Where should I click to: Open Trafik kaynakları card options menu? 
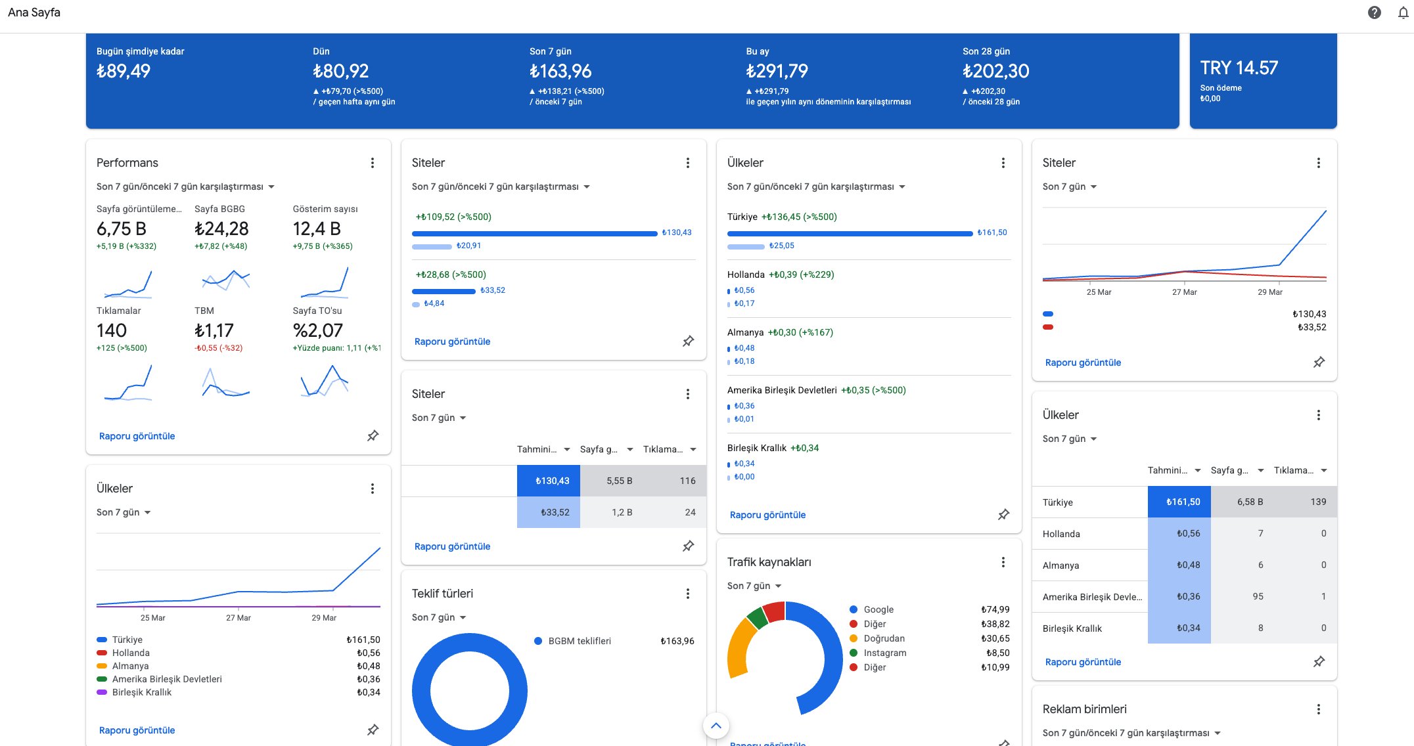point(1003,562)
